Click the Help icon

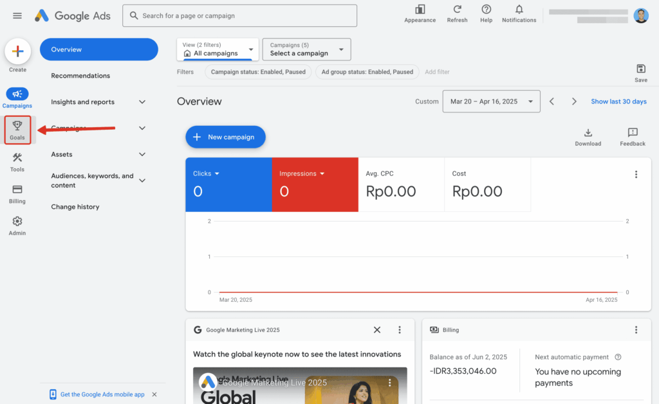tap(486, 12)
